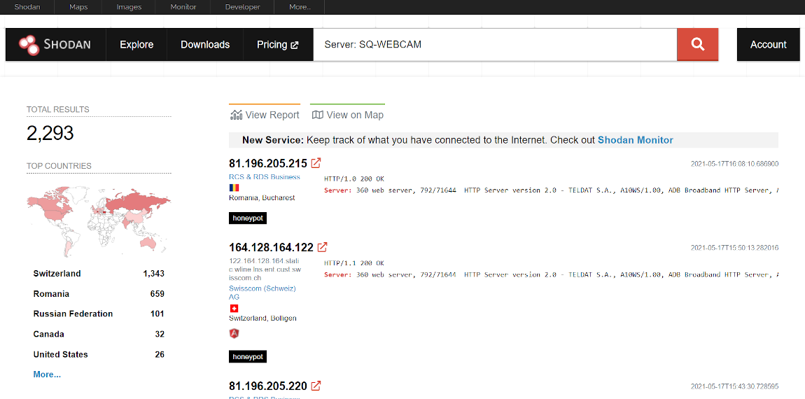
Task: Click the Angular technology icon
Action: click(x=234, y=333)
